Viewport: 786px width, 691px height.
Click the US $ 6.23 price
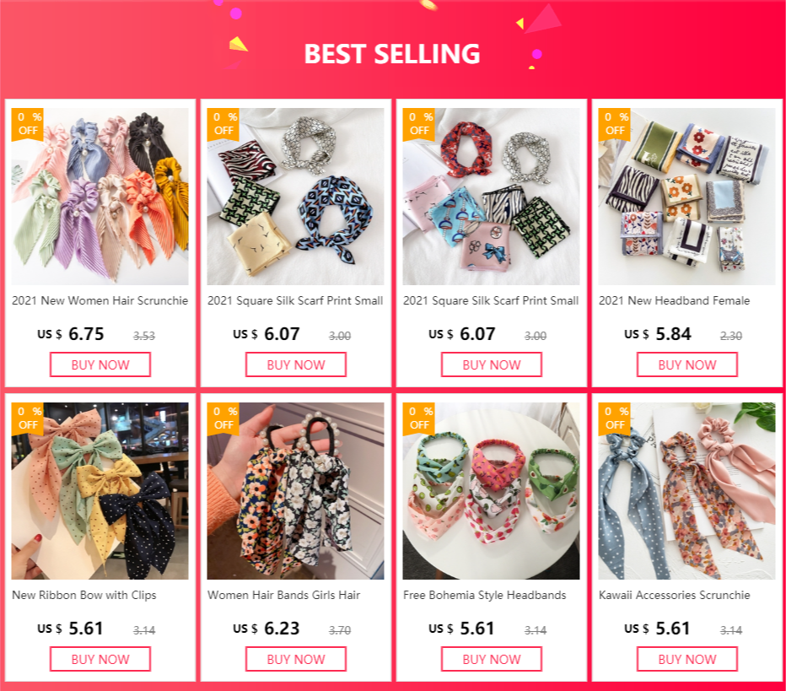[x=266, y=629]
